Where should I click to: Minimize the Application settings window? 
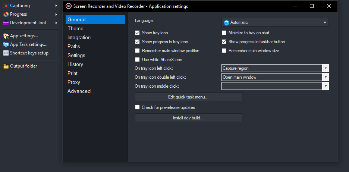(x=295, y=6)
